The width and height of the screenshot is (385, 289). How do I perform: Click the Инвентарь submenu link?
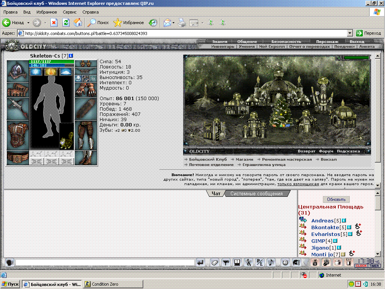click(223, 46)
